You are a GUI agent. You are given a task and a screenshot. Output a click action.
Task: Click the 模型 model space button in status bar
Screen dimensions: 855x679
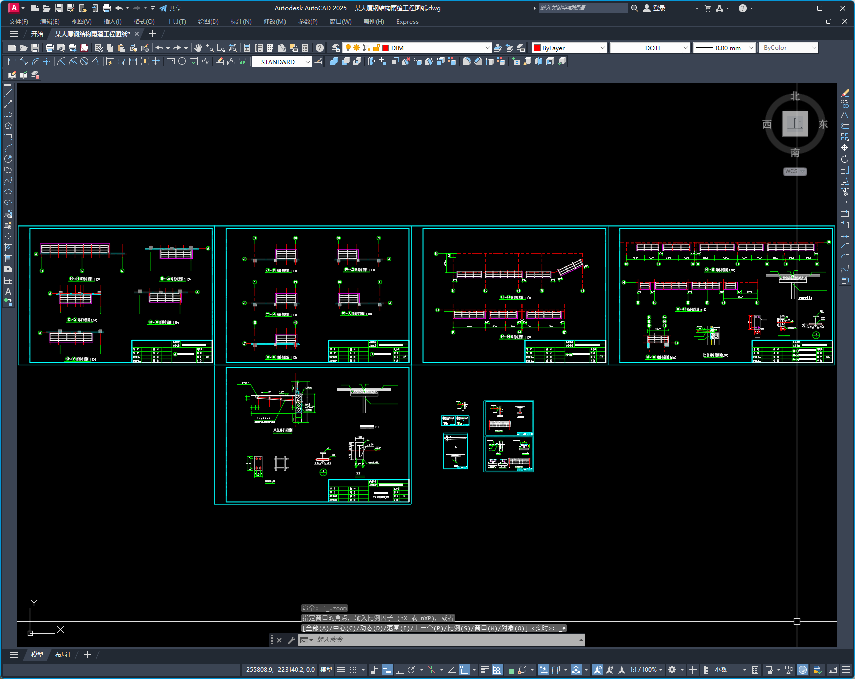click(326, 670)
